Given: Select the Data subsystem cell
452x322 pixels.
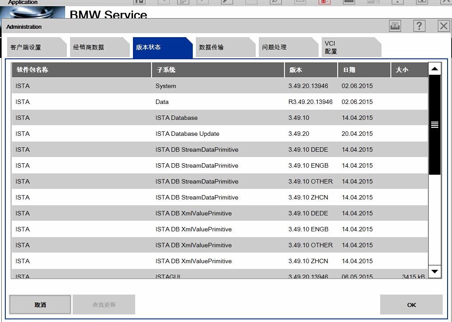Looking at the screenshot, I should (162, 102).
